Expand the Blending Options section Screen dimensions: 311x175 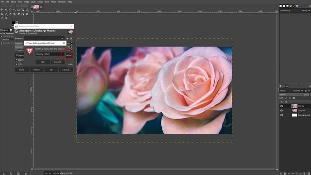(16, 60)
